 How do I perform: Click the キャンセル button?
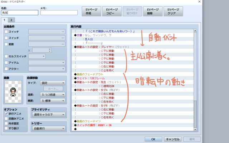click(172, 139)
